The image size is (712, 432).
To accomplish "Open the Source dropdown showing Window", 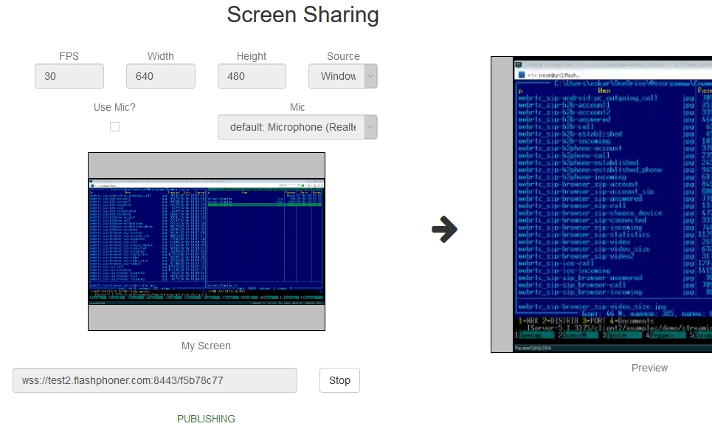I will (x=342, y=76).
